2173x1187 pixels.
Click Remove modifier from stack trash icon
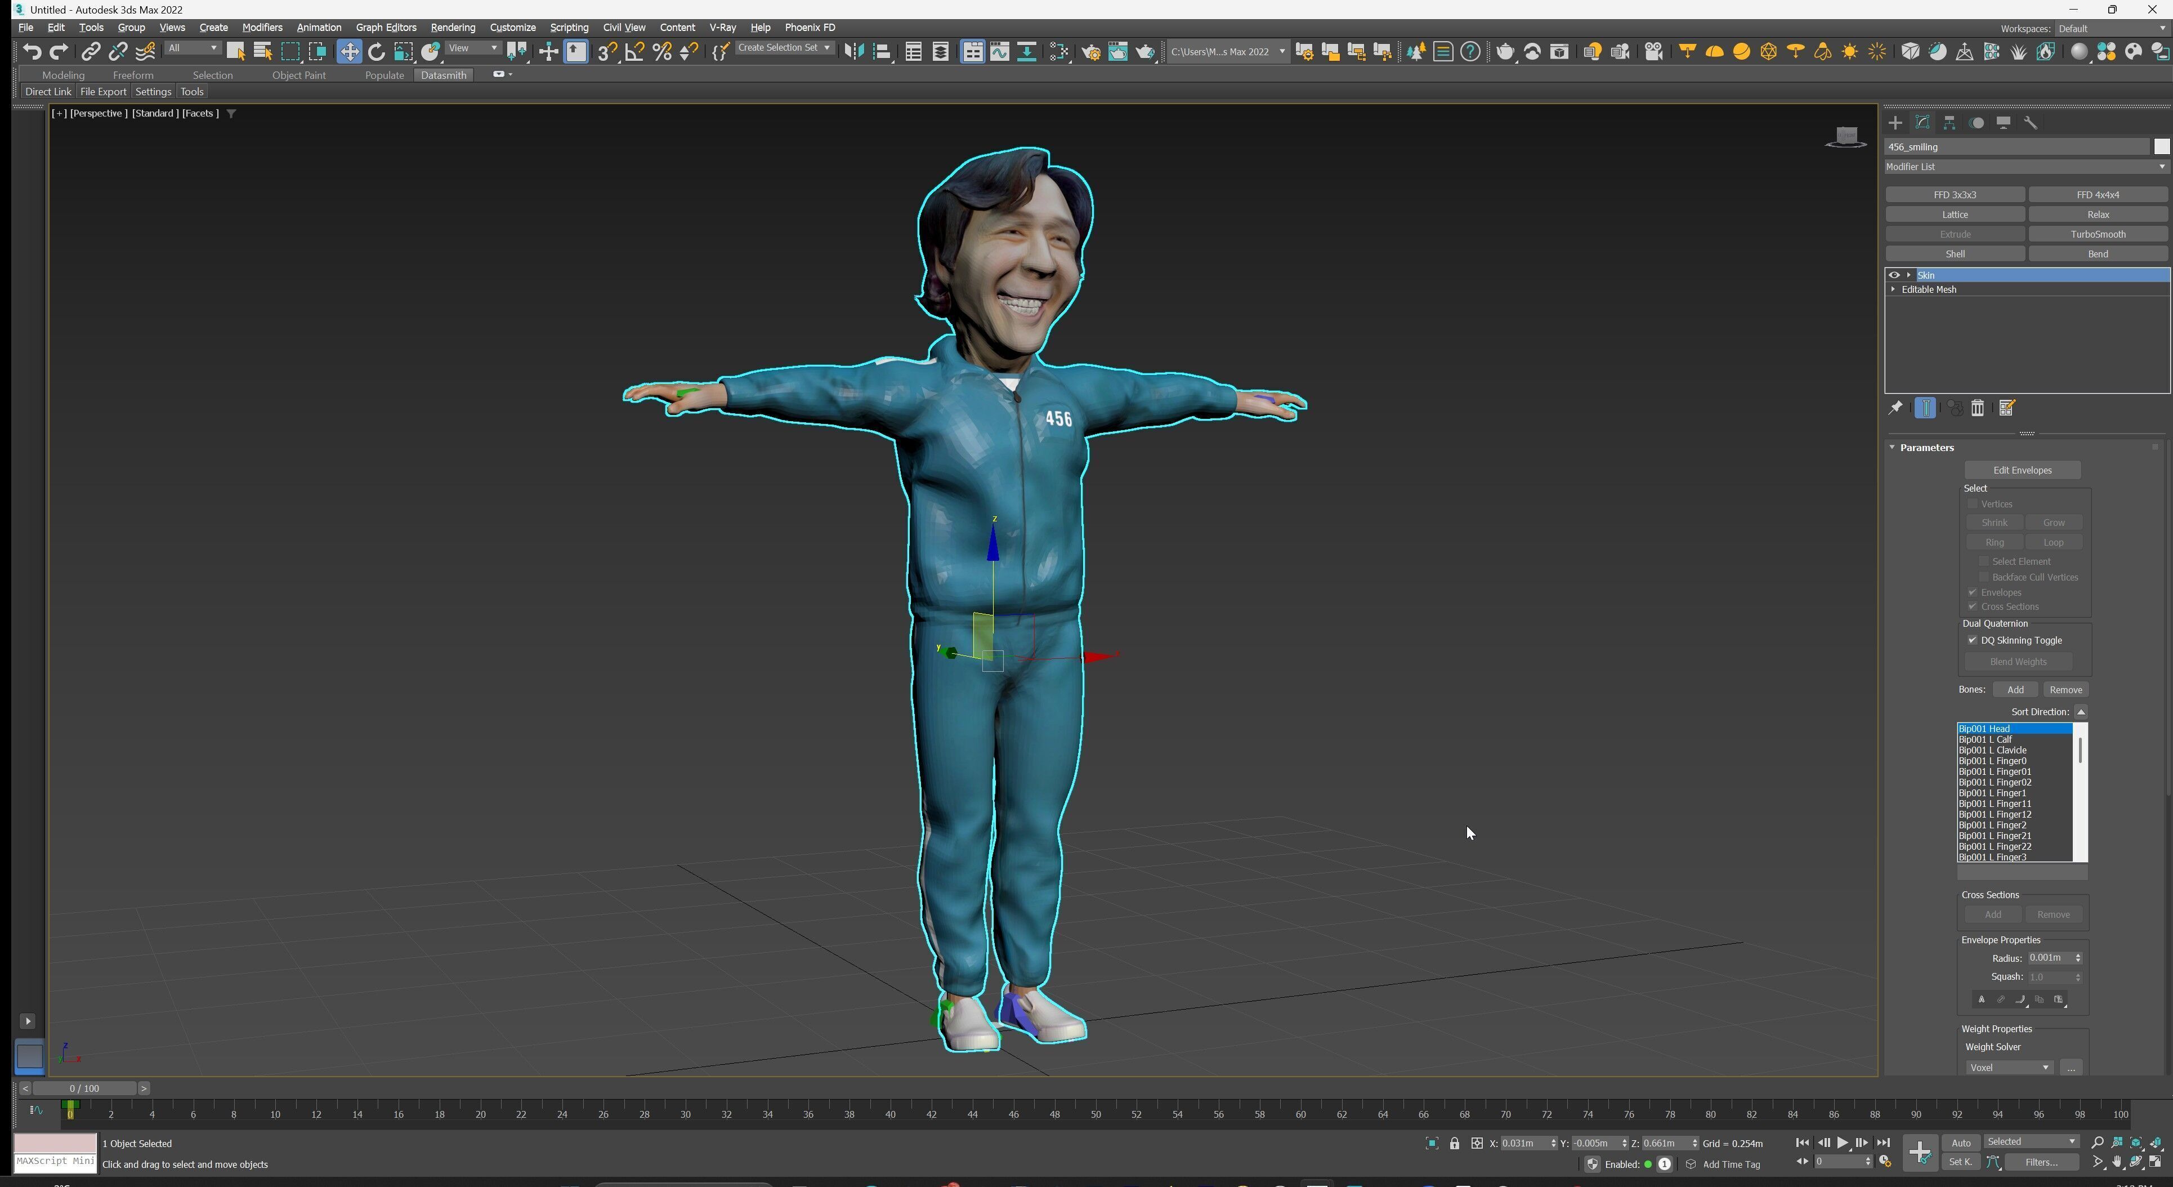click(x=1977, y=409)
